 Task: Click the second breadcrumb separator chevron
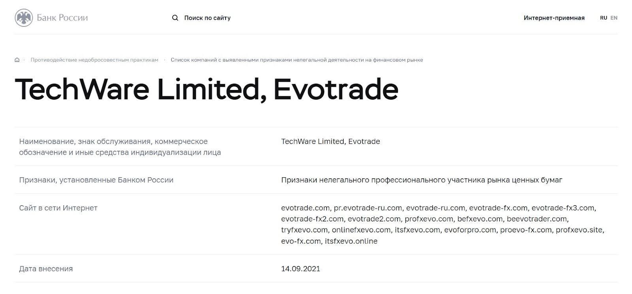coord(164,60)
